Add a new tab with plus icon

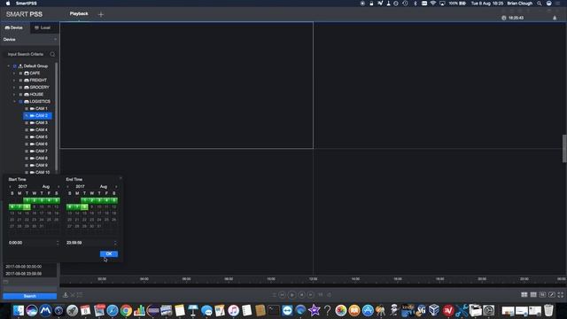pos(101,14)
